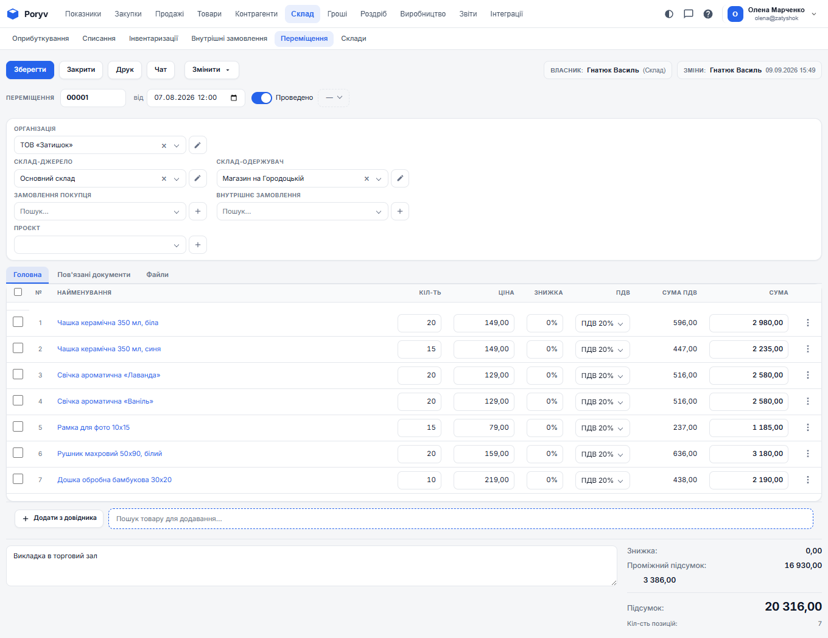Add new internal order plus icon
Screen dimensions: 828x638
coord(400,211)
